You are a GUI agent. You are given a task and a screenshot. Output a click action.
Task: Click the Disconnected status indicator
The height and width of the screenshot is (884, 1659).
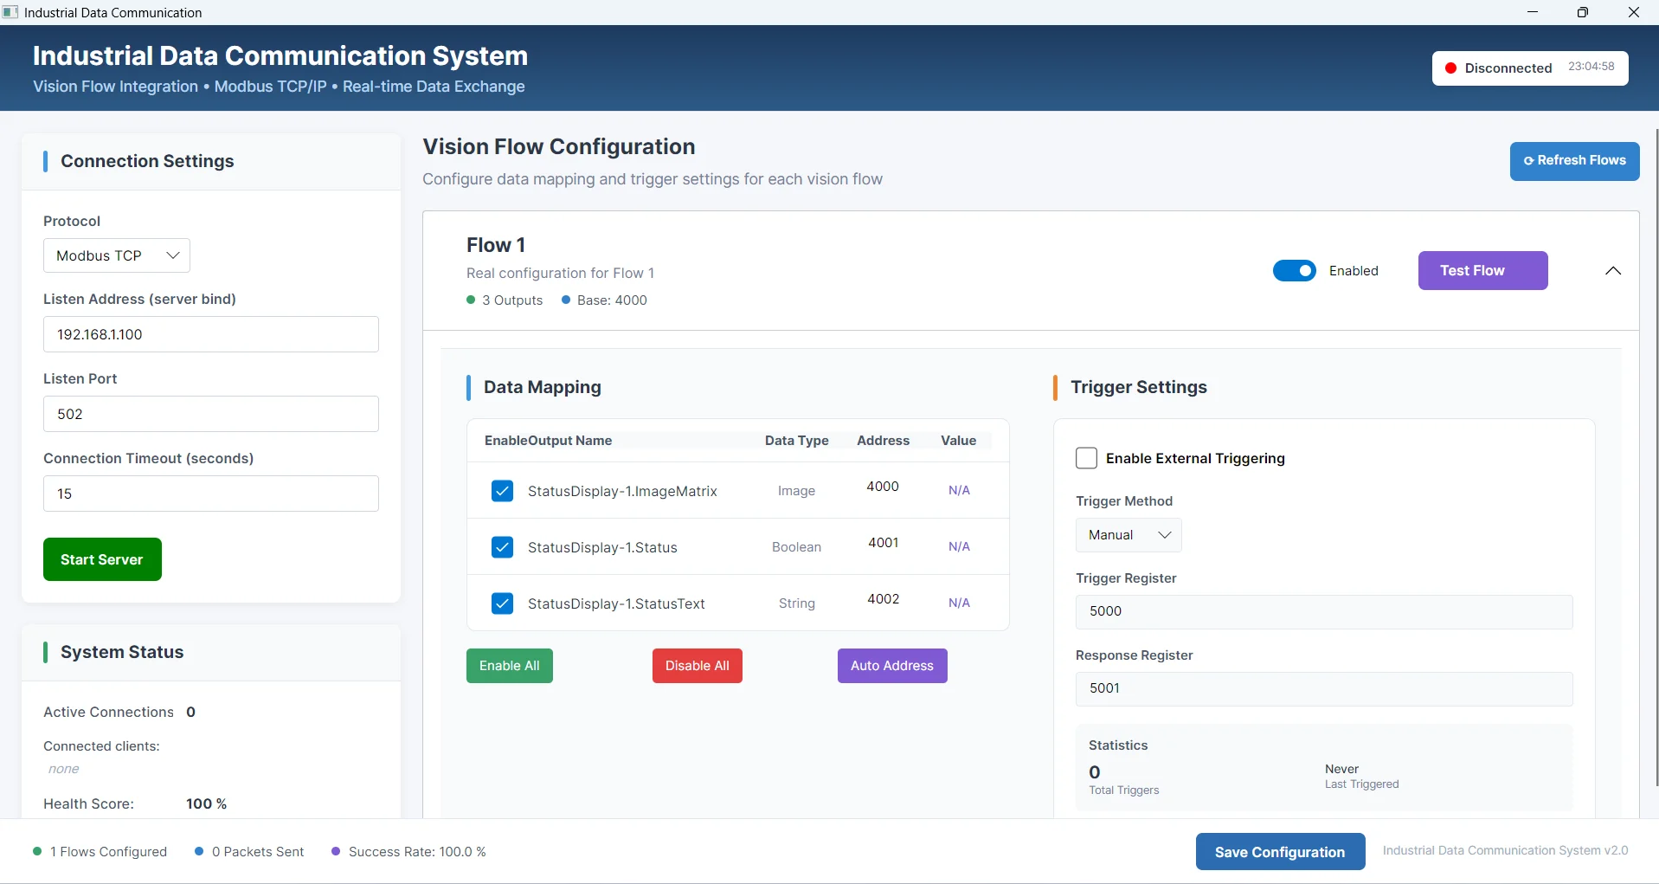coord(1499,68)
